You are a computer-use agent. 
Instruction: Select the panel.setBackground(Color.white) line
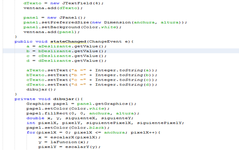pos(72,27)
